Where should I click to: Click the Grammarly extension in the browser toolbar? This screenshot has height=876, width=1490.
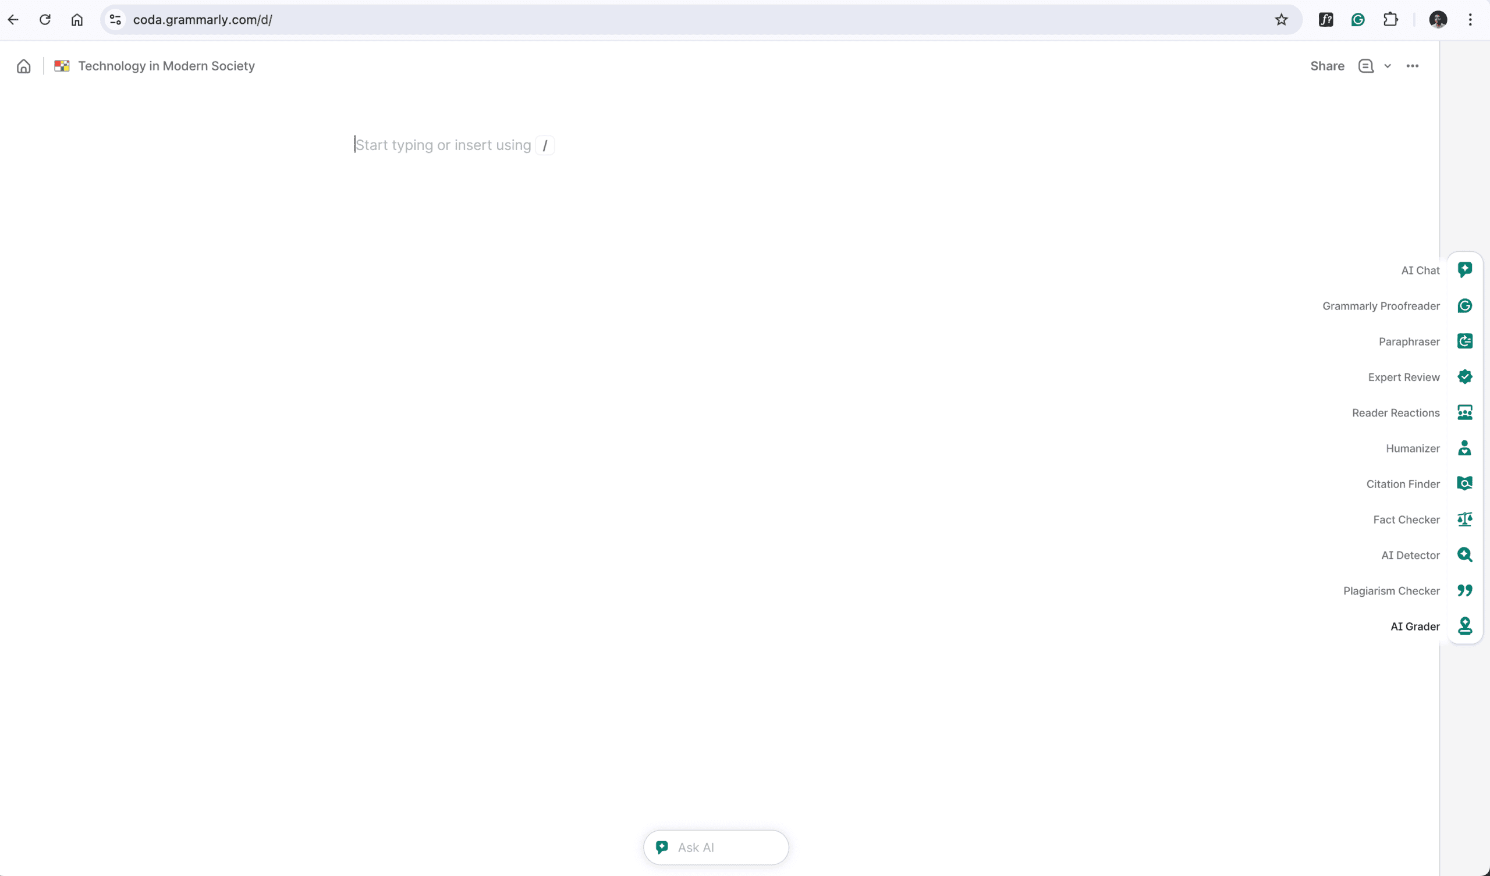1357,20
